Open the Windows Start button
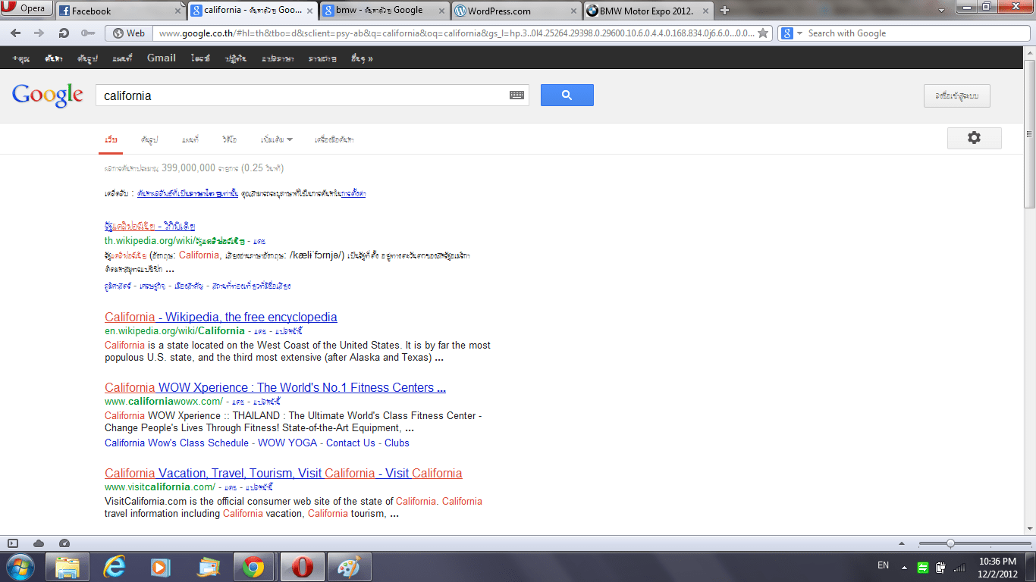Viewport: 1036px width, 582px height. click(x=19, y=567)
